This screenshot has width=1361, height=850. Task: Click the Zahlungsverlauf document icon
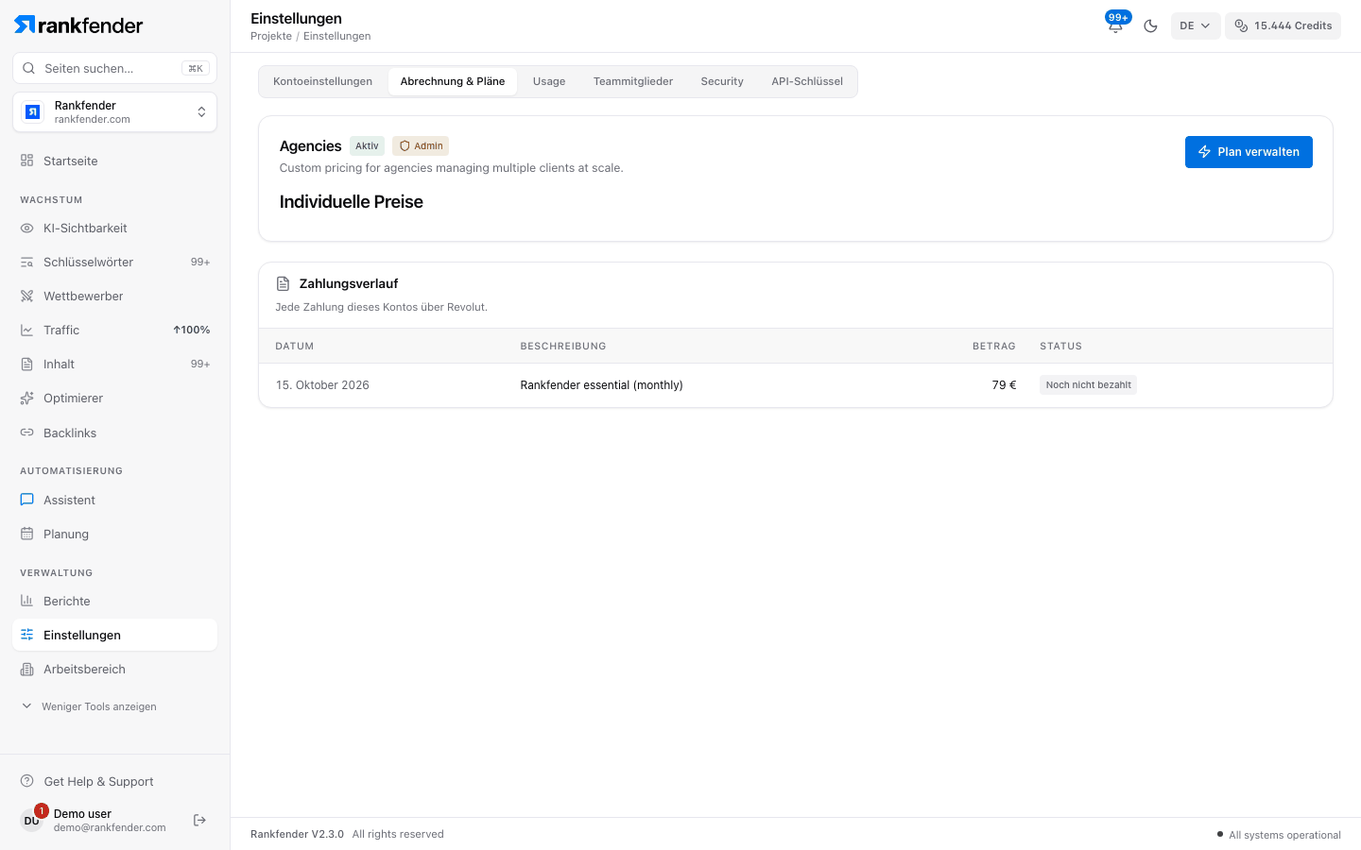pos(283,283)
